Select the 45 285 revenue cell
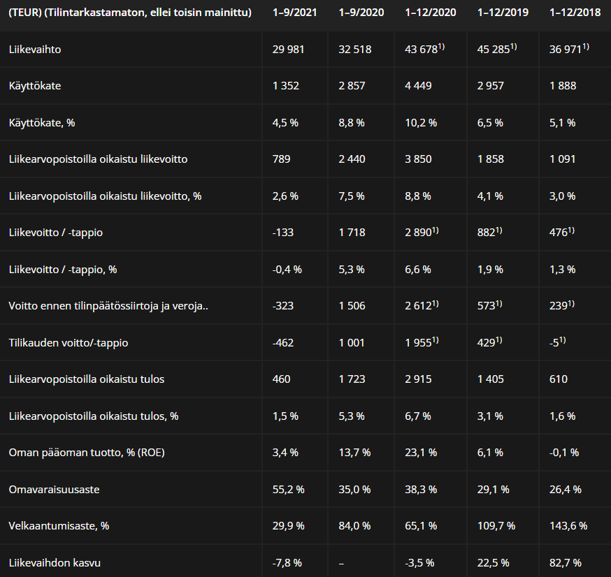The width and height of the screenshot is (611, 577). click(x=495, y=49)
